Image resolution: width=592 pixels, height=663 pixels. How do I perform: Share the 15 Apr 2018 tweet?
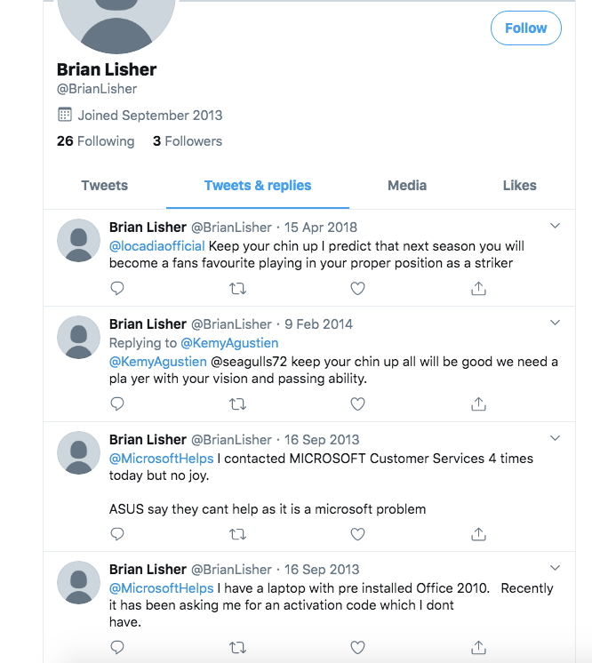[478, 288]
